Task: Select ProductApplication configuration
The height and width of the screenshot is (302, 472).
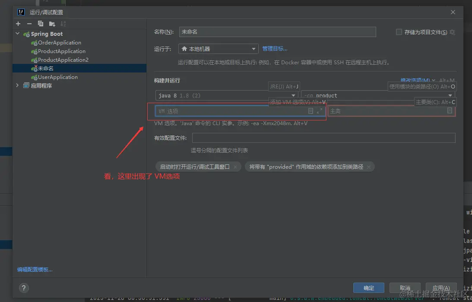Action: tap(61, 51)
